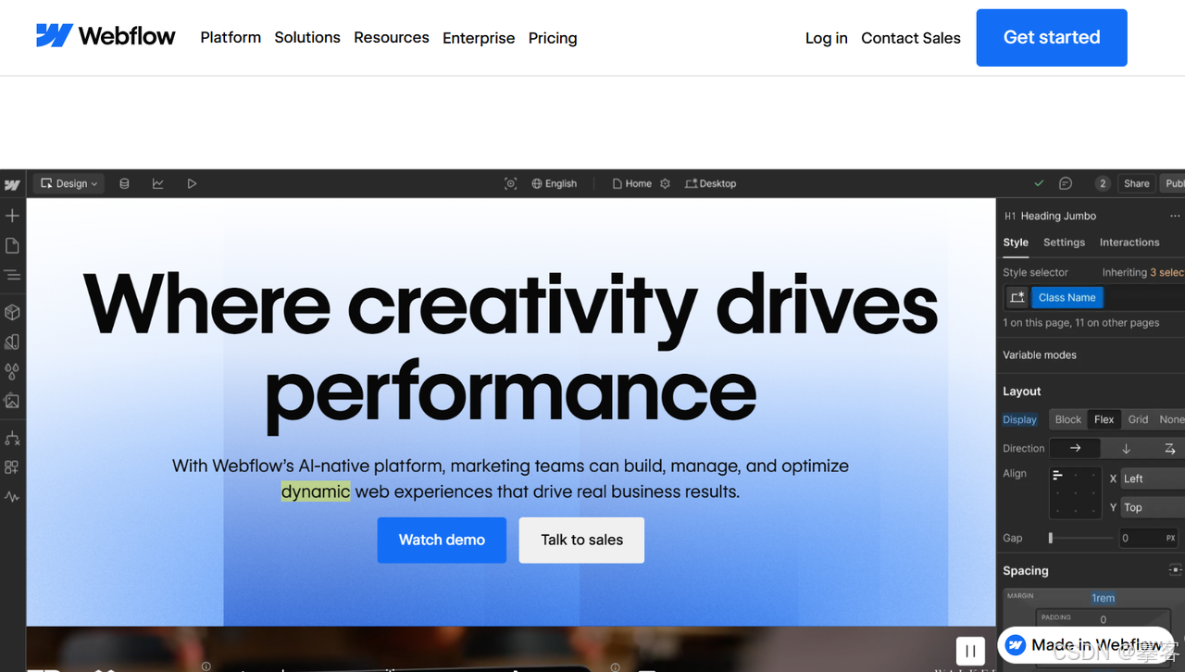The width and height of the screenshot is (1185, 672).
Task: Open the Components cube icon
Action: 12,312
